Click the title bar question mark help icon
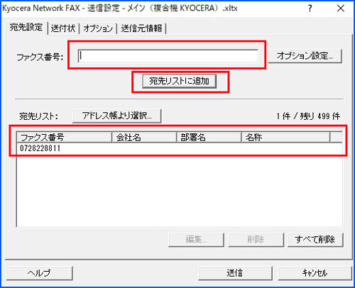This screenshot has width=355, height=288. coord(310,9)
